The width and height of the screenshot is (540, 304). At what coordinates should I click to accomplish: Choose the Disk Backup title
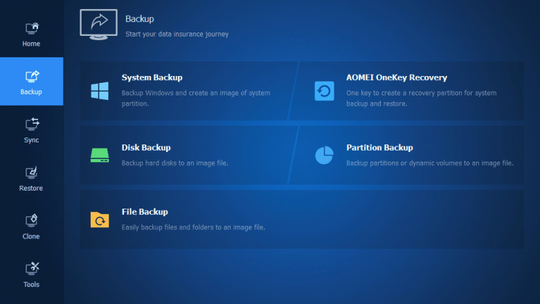click(x=146, y=148)
